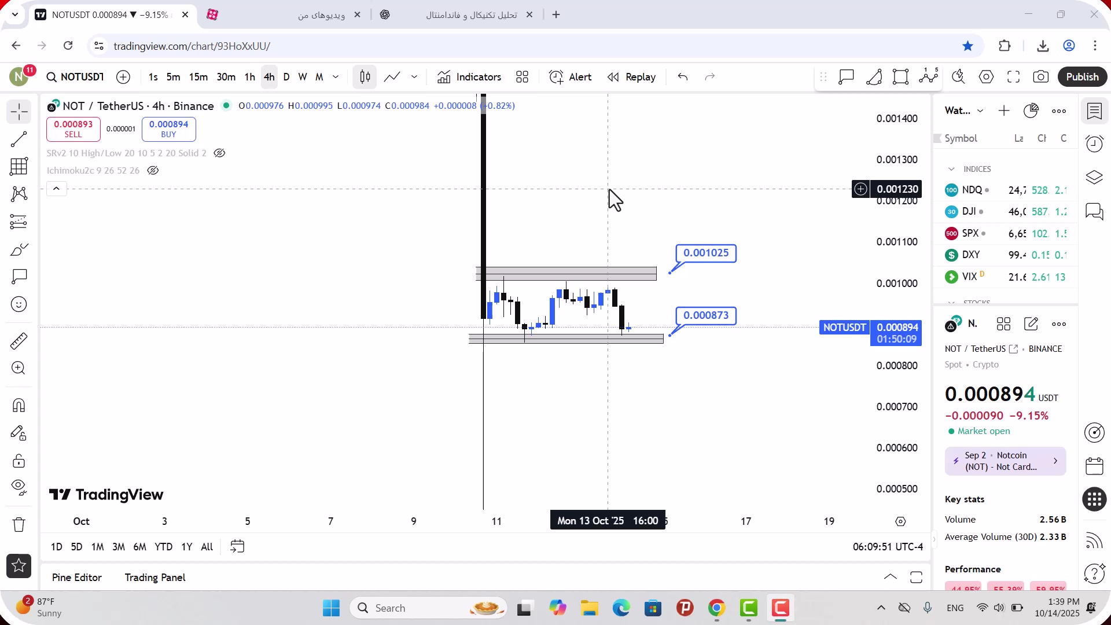Open the Gann and Fibonacci tools
This screenshot has width=1111, height=625.
click(19, 167)
